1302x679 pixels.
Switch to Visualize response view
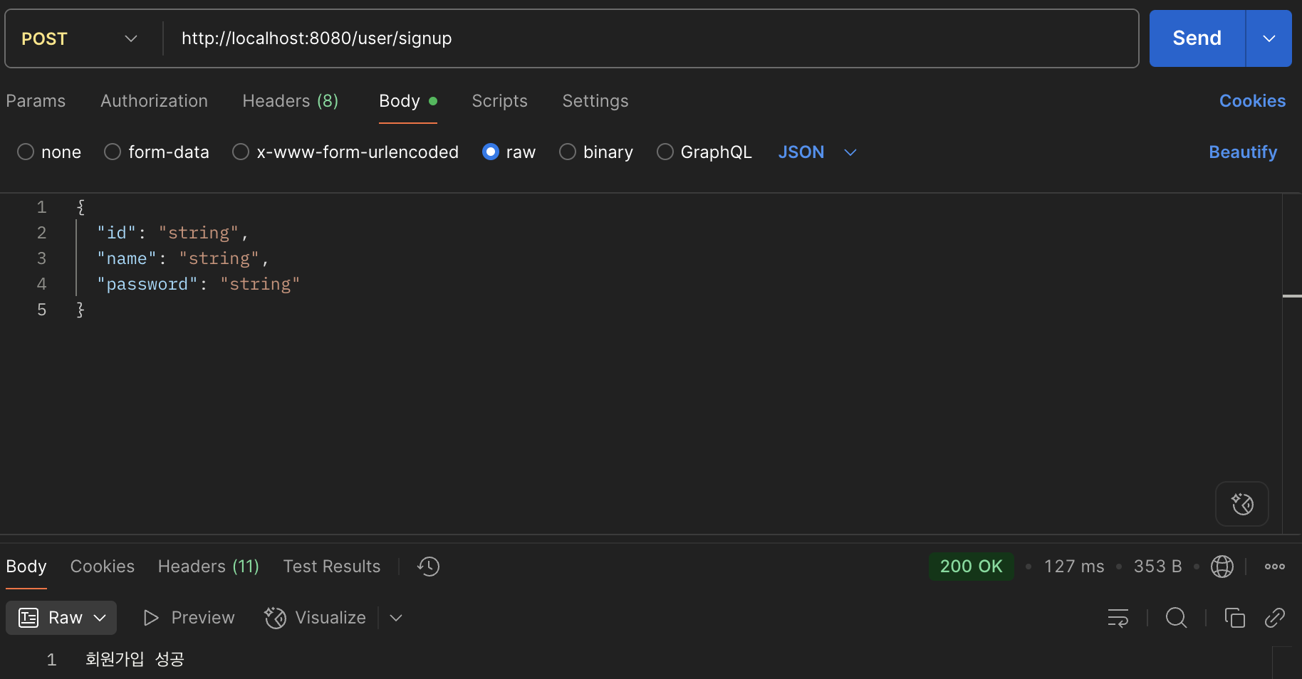point(315,618)
